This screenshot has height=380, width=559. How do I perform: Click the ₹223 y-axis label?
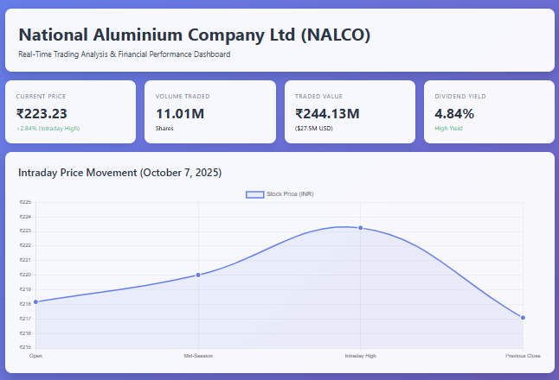point(25,231)
